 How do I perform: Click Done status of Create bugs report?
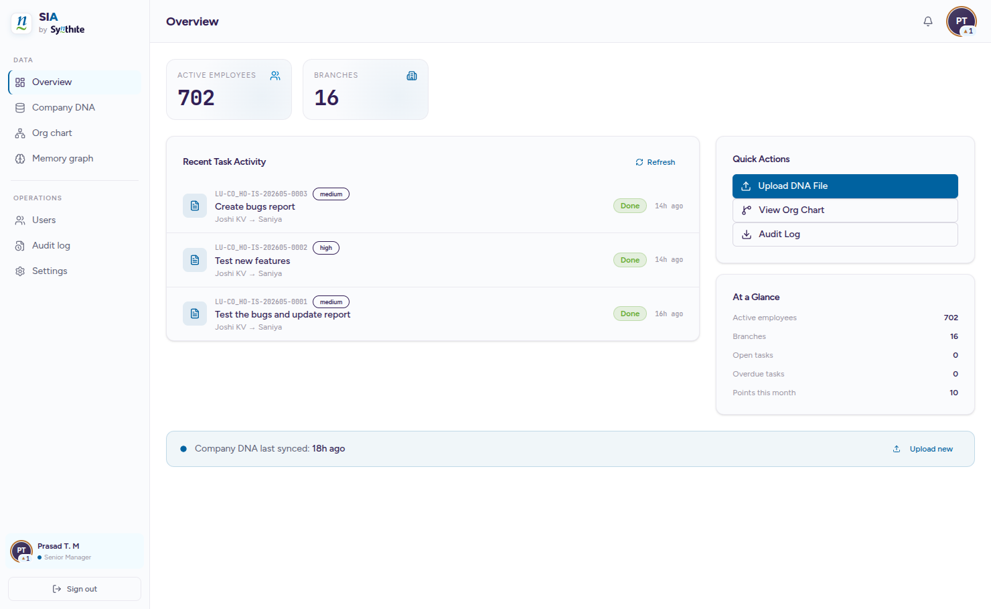click(x=630, y=206)
